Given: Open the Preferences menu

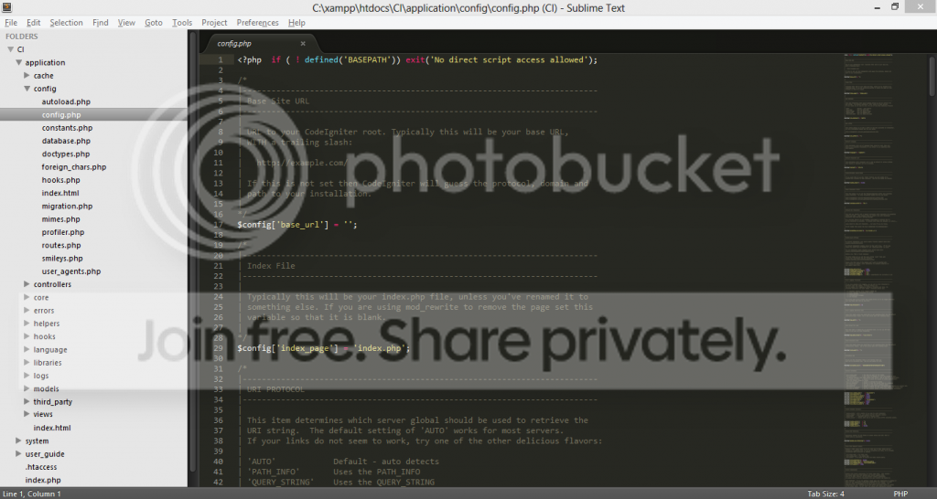Looking at the screenshot, I should tap(257, 23).
